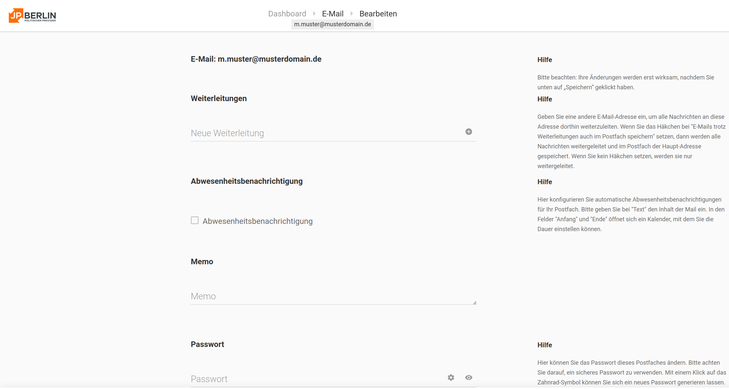
Task: Click the m.muster@musterdomain.de address chip
Action: (332, 24)
